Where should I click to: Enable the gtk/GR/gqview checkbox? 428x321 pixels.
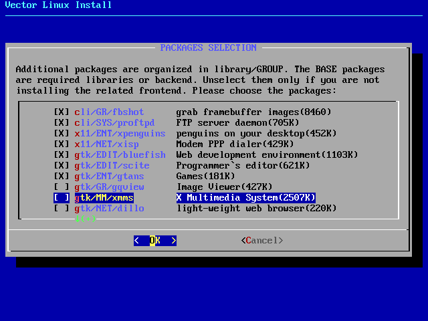[x=62, y=187]
